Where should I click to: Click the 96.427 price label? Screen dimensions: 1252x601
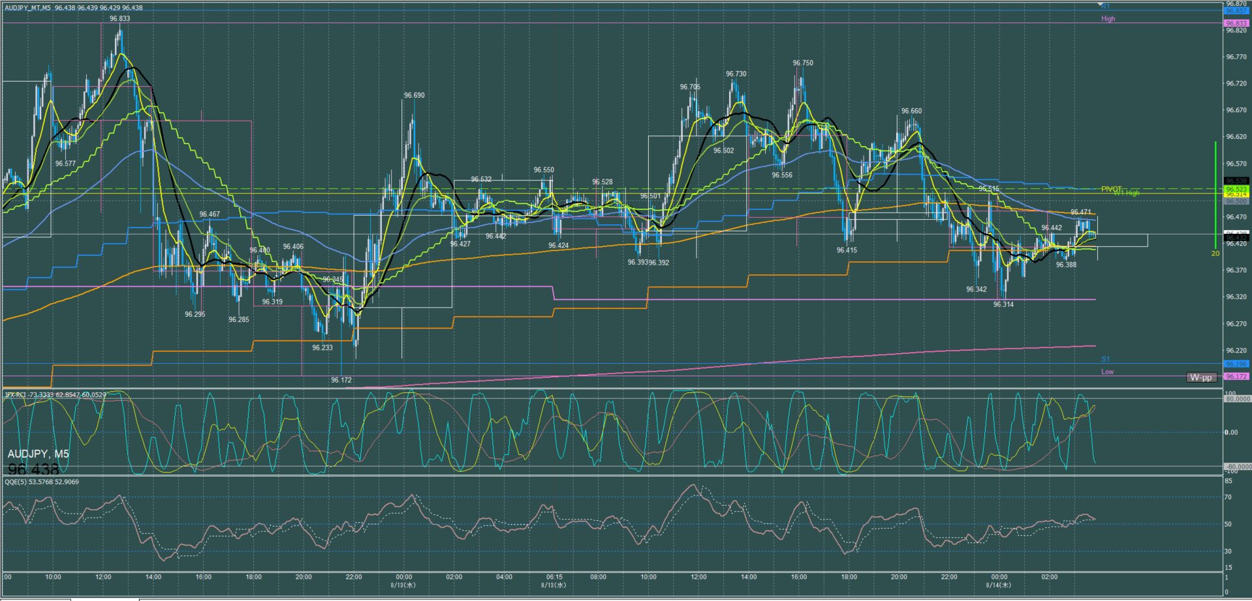click(x=460, y=244)
